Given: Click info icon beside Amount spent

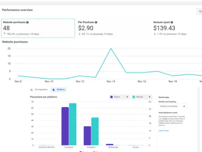Looking at the screenshot, I should click(x=172, y=22).
